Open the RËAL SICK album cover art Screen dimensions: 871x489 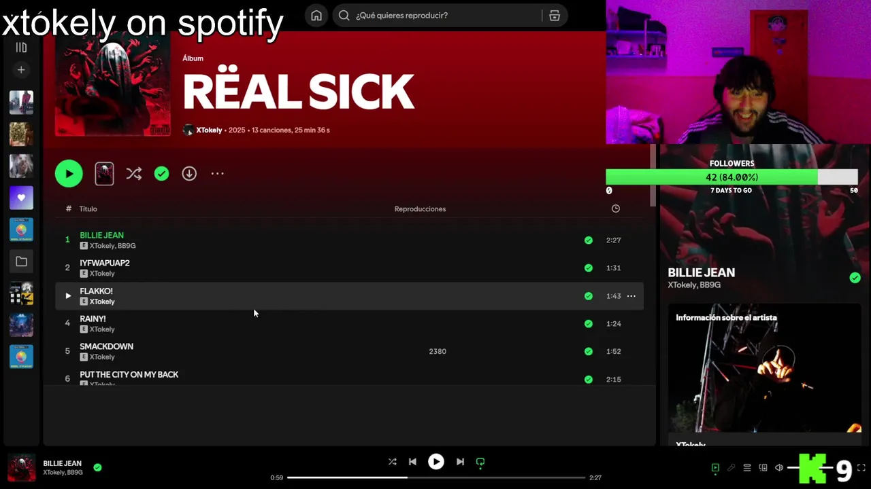click(x=113, y=84)
